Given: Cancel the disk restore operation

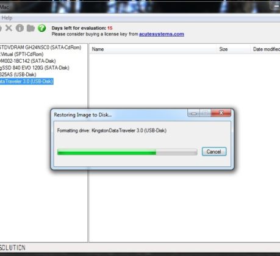Looking at the screenshot, I should pos(214,152).
